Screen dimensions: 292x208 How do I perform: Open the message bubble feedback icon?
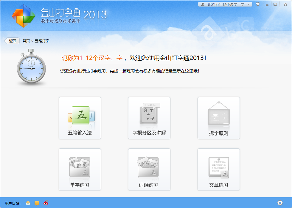(x=36, y=203)
